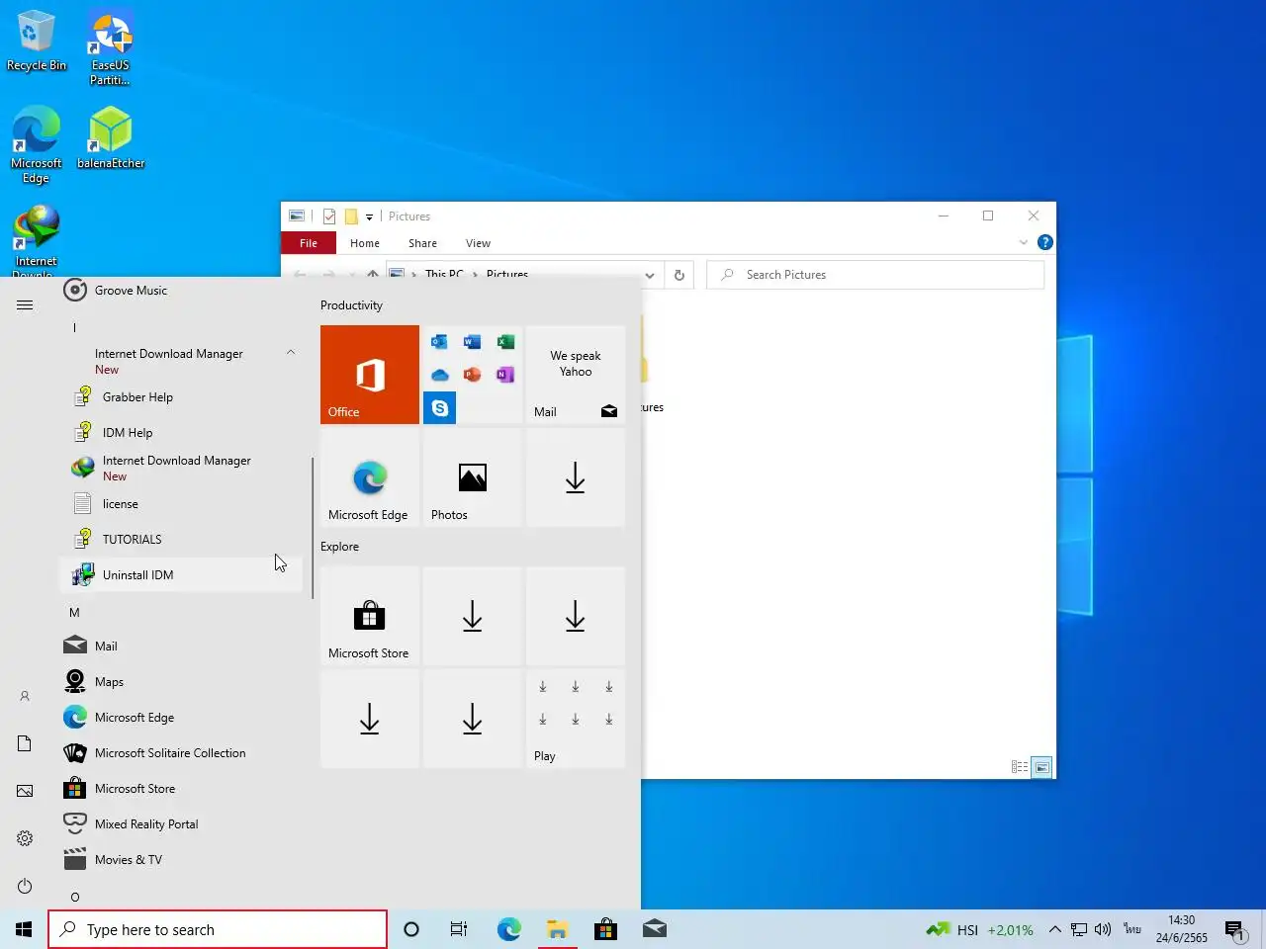Screen dimensions: 1266x949
Task: Open File Explorer on taskbar
Action: pos(557,929)
